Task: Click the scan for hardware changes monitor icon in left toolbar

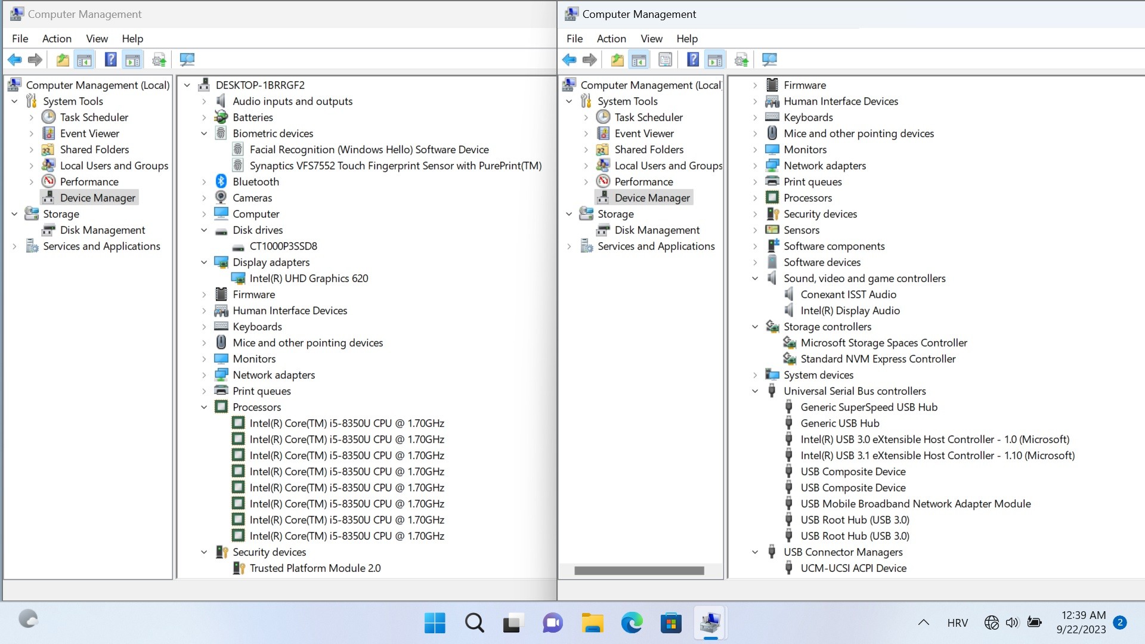Action: pos(187,60)
